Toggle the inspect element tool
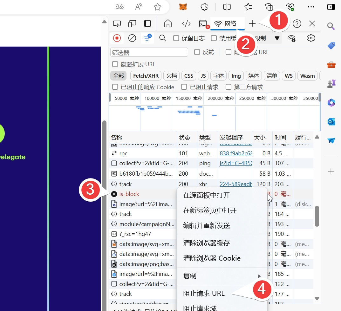Image resolution: width=341 pixels, height=311 pixels. coord(117,24)
